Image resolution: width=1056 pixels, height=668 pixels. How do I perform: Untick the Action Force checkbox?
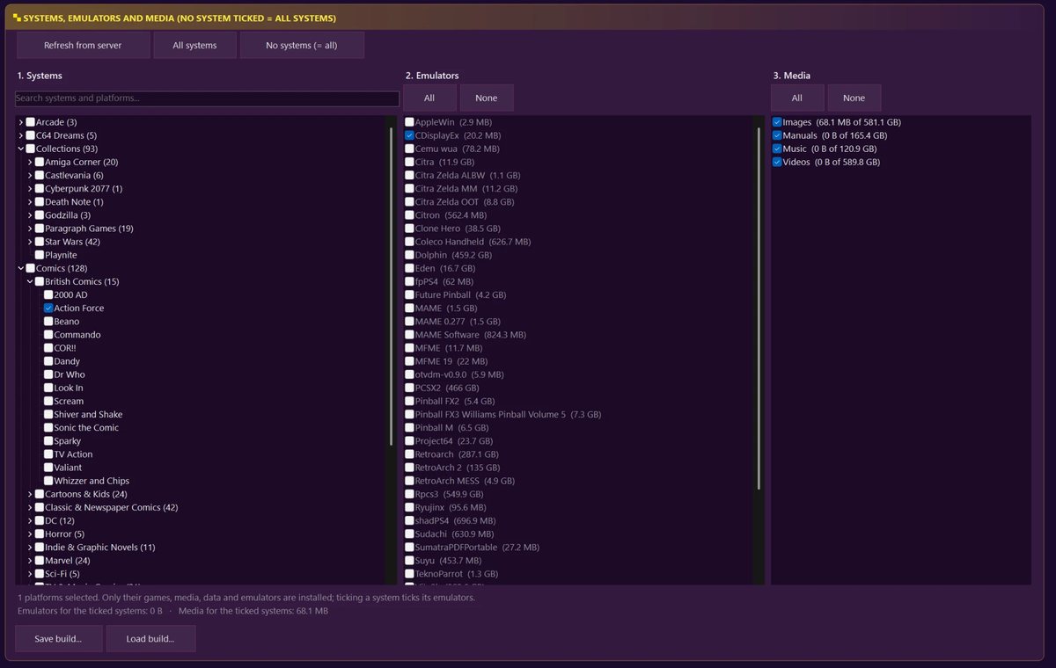point(48,309)
